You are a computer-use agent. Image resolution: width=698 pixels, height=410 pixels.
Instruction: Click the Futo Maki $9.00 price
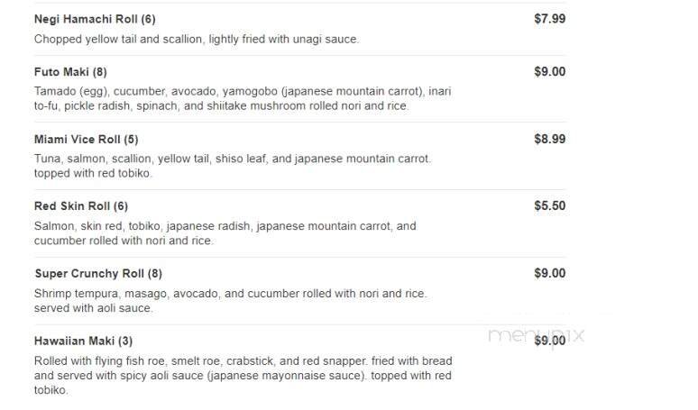click(x=549, y=72)
